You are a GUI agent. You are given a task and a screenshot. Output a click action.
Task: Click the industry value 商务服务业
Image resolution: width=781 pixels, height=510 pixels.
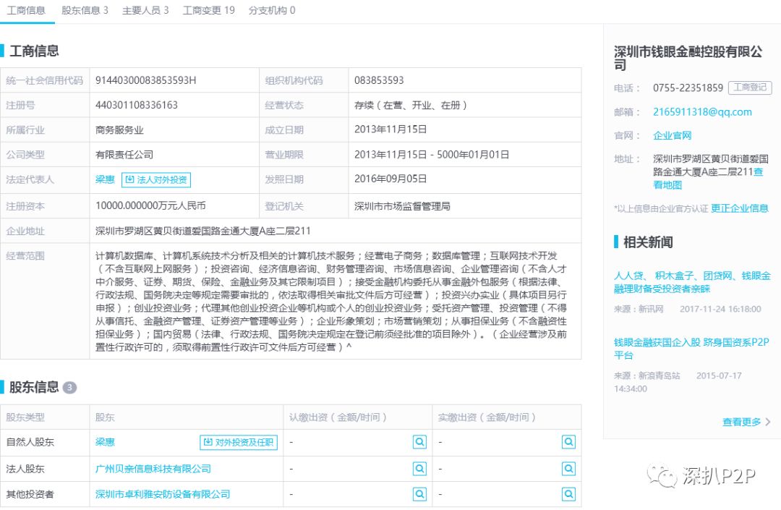(119, 130)
